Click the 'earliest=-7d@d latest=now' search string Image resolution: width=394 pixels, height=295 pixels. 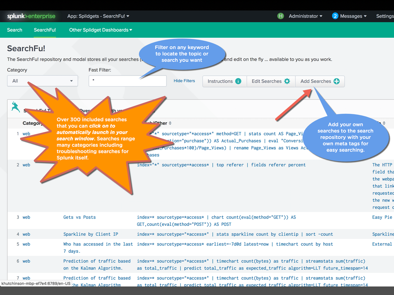coord(235,244)
